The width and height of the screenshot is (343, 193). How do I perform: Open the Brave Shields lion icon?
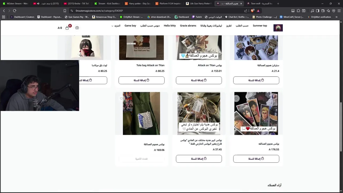tap(252, 11)
